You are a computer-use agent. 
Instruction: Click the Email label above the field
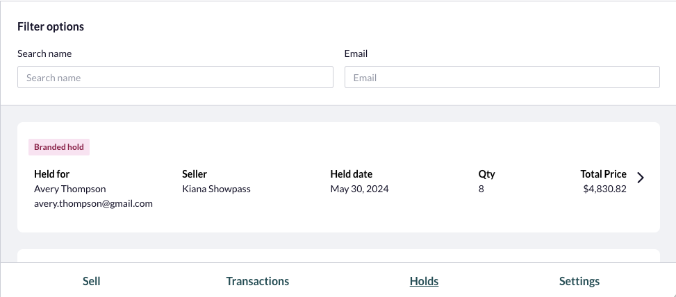[x=356, y=53]
